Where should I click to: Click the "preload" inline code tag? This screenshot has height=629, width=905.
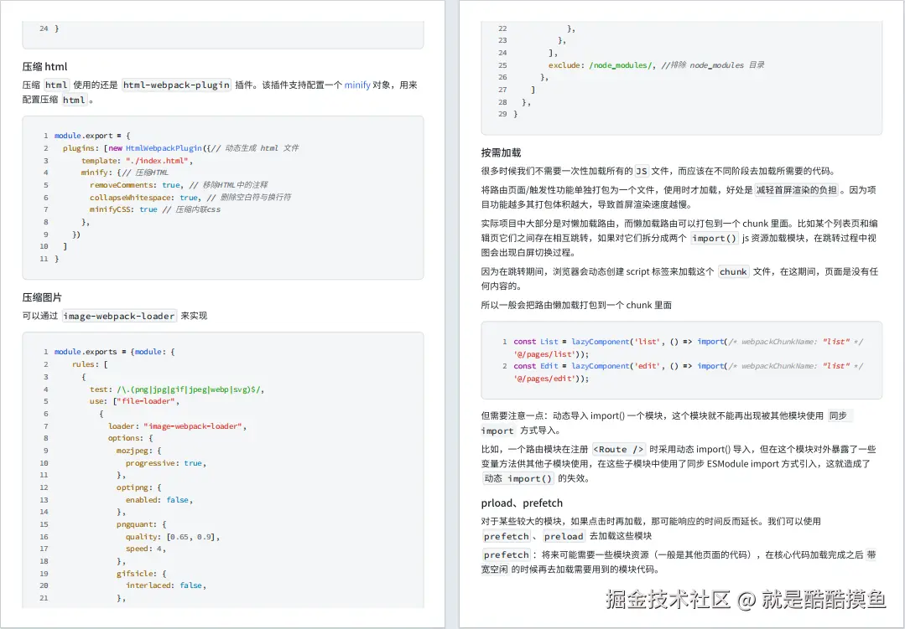pos(563,537)
